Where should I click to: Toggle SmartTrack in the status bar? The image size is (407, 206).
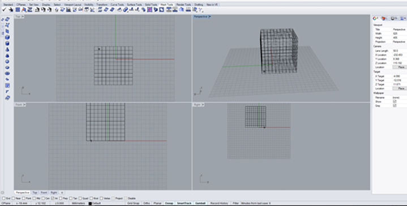[x=184, y=203]
